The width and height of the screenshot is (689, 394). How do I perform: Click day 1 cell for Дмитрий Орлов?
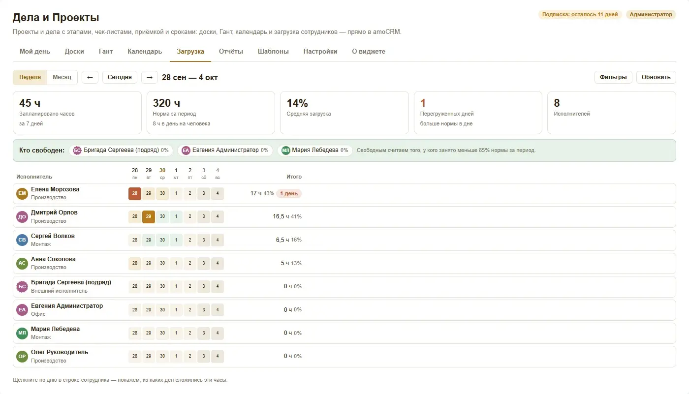pos(176,217)
